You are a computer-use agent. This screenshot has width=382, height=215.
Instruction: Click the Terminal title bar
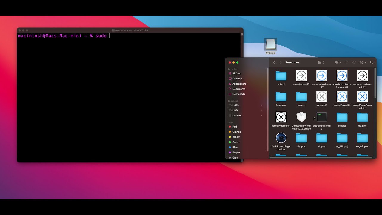130,30
